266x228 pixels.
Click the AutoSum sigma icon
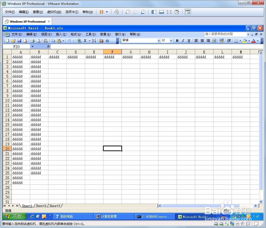pyautogui.click(x=85, y=41)
